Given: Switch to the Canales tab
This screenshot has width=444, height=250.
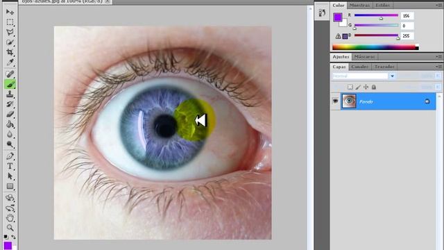Looking at the screenshot, I should [x=360, y=67].
